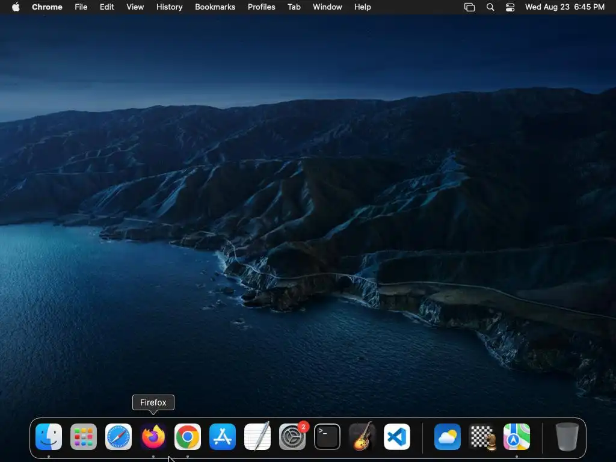616x462 pixels.
Task: Launch Visual Studio Code
Action: click(x=396, y=437)
